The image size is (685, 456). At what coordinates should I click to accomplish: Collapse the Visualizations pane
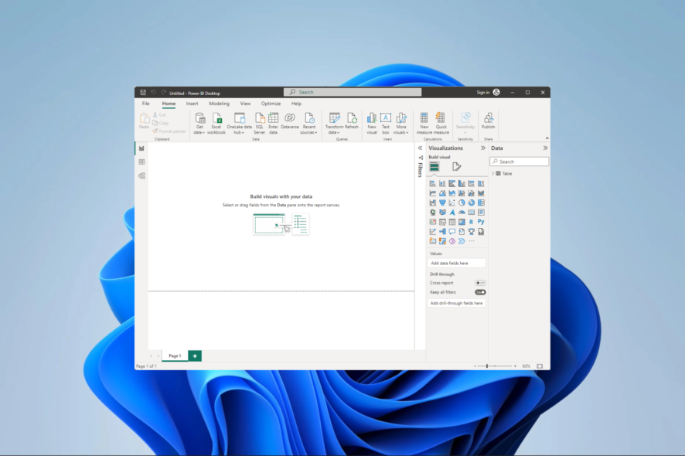click(x=482, y=148)
